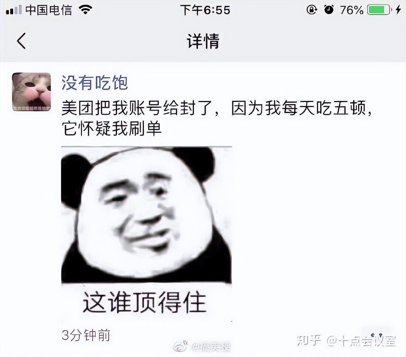
Task: Tap the 知乎 @十点会议室 watermark
Action: [x=347, y=341]
